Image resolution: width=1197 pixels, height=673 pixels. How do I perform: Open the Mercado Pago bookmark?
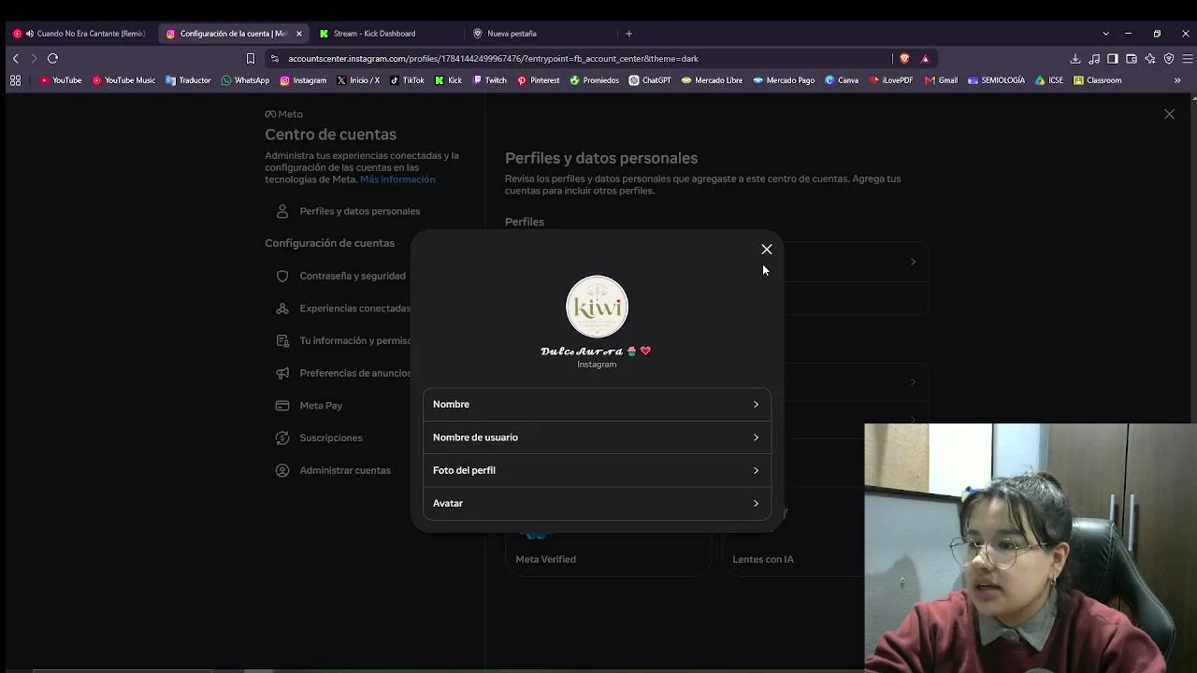tap(784, 80)
